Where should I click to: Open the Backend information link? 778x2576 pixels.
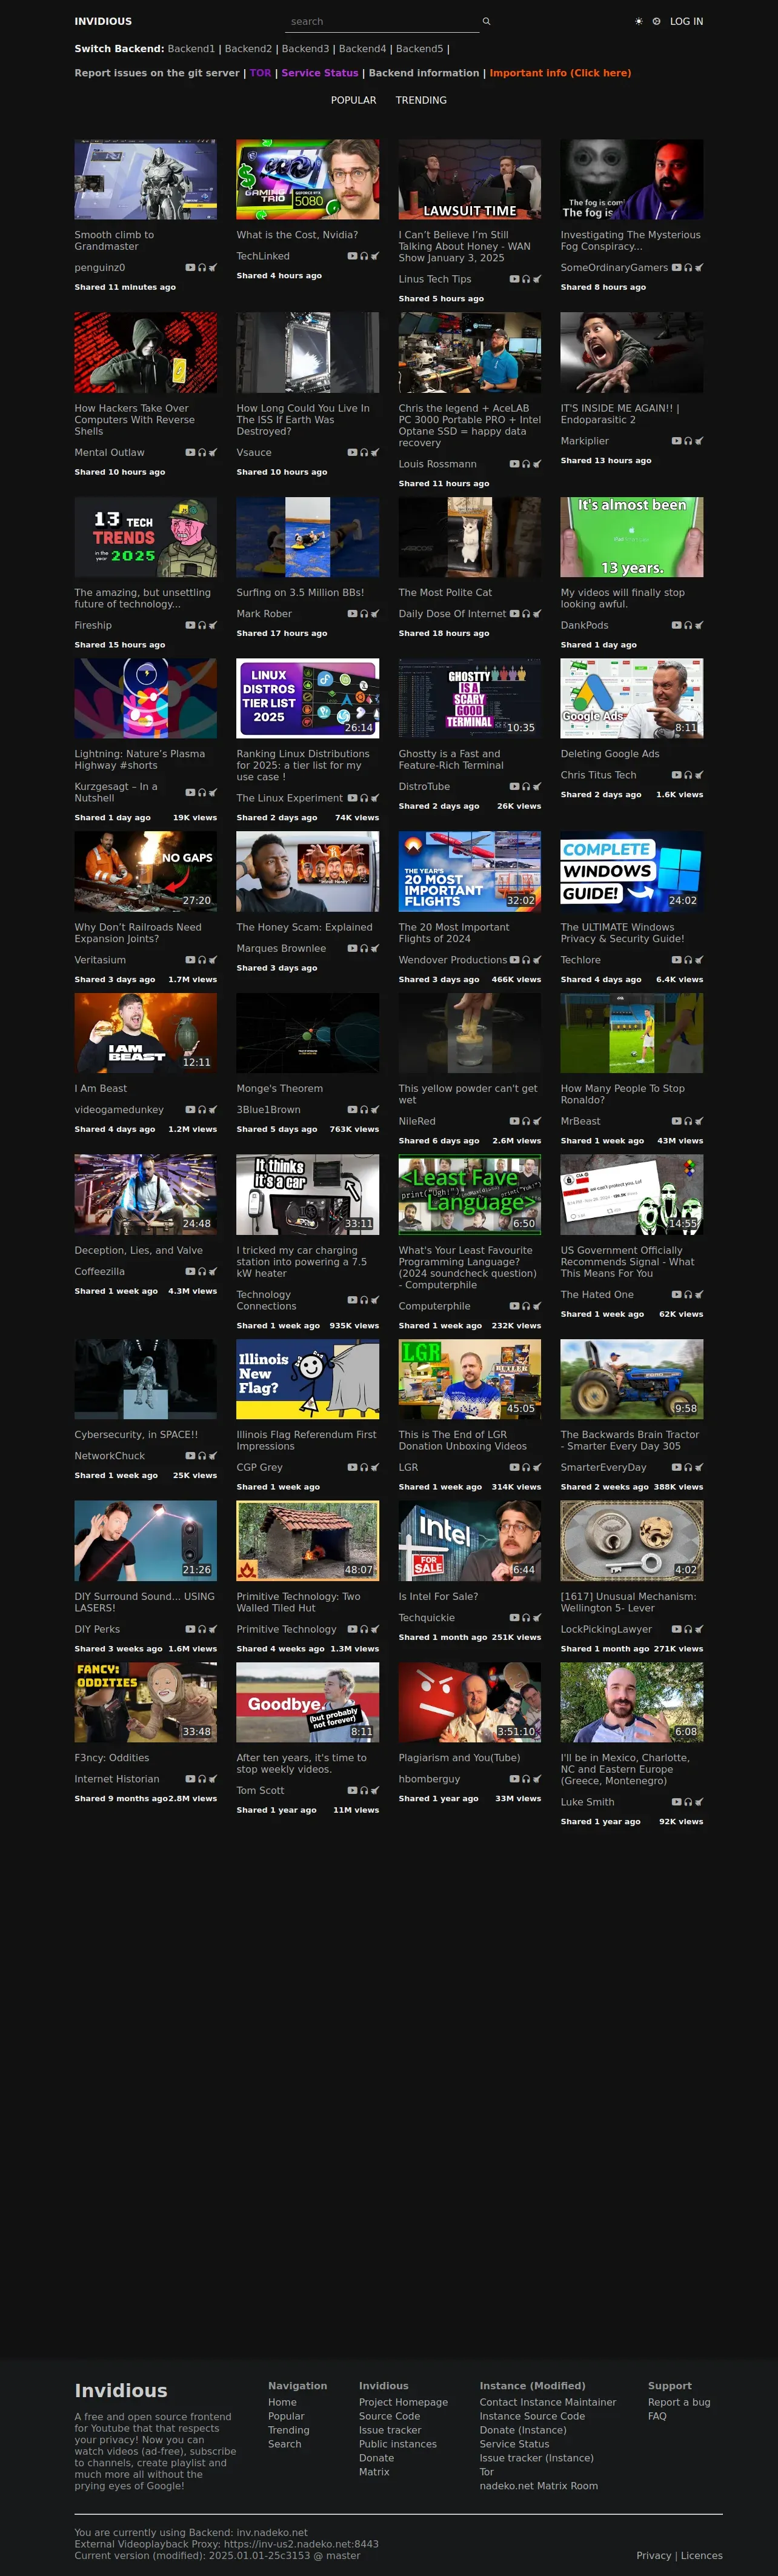click(x=424, y=73)
